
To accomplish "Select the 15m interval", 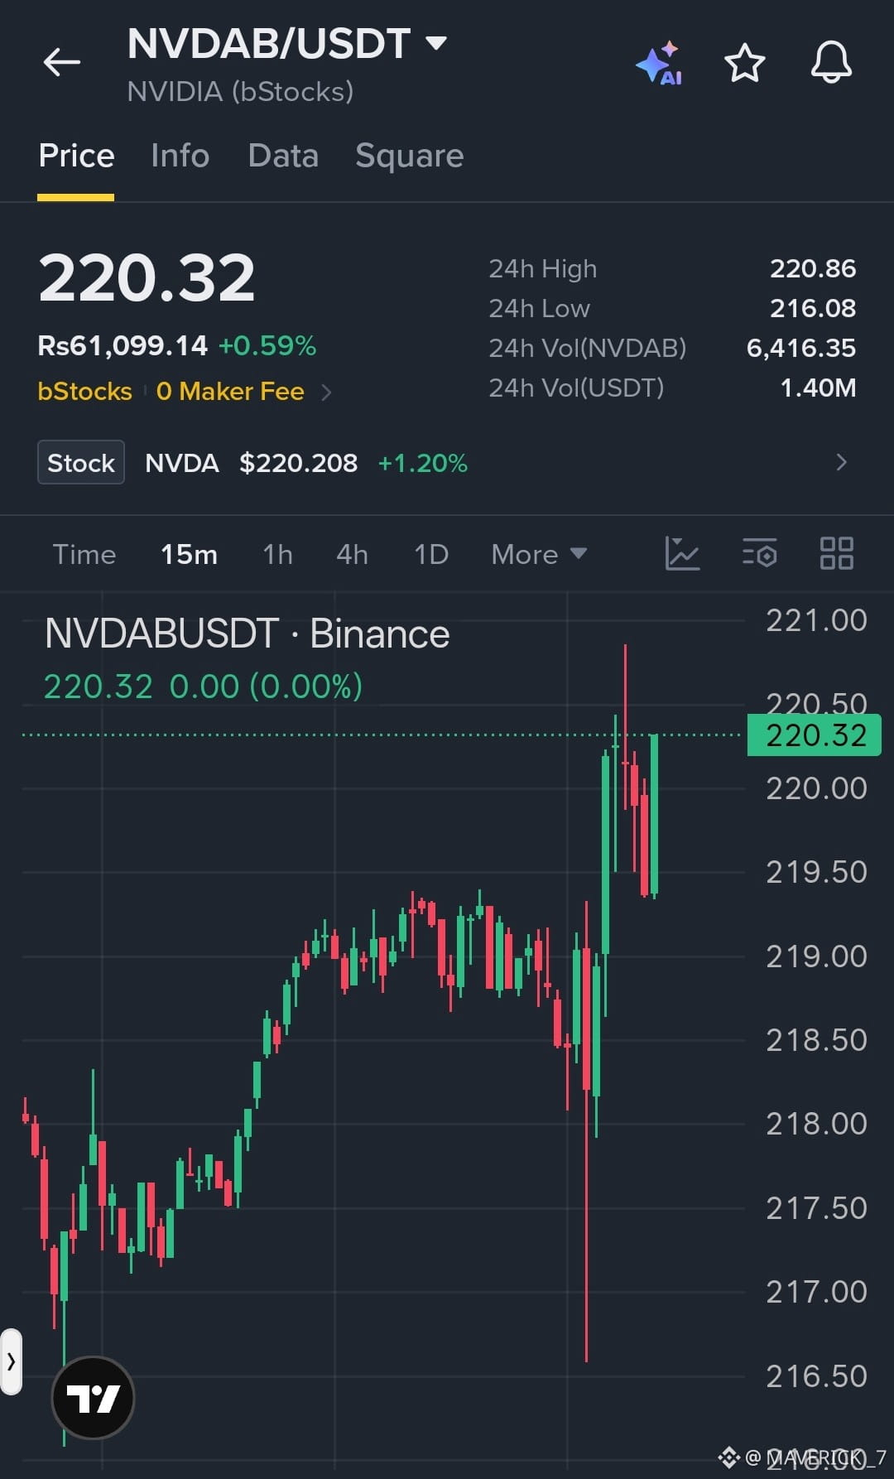I will pyautogui.click(x=189, y=554).
